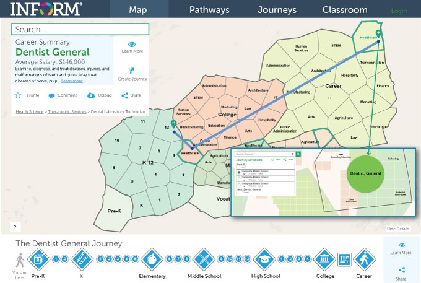
Task: Click the Middle School ruler-pencil icon
Action: point(204,259)
